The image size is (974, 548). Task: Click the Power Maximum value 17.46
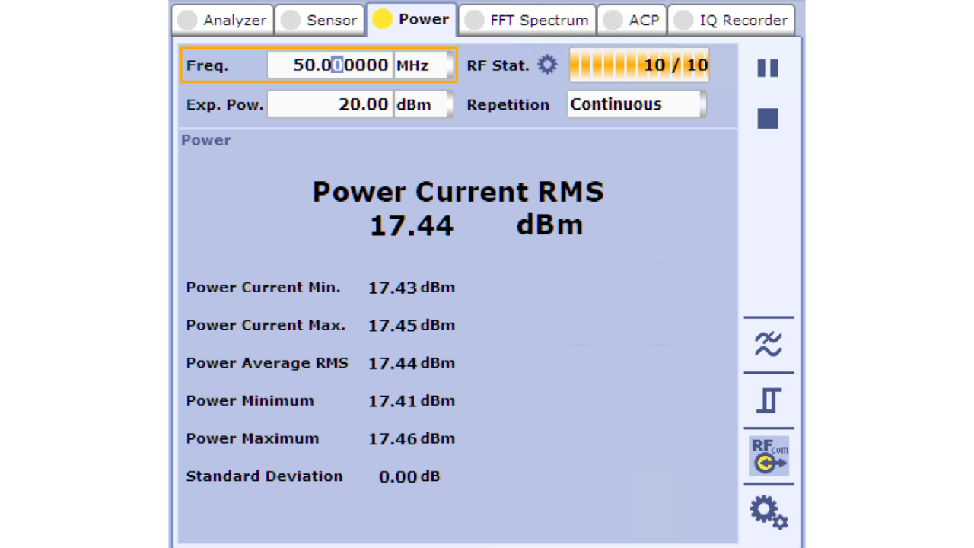(x=393, y=439)
